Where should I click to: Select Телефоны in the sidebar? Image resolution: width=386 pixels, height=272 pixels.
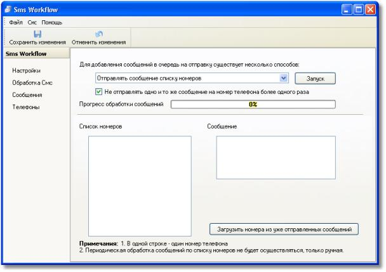point(25,107)
